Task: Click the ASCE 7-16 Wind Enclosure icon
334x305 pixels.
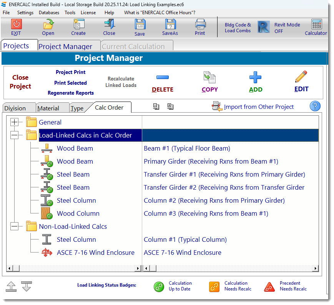Action: click(x=47, y=253)
